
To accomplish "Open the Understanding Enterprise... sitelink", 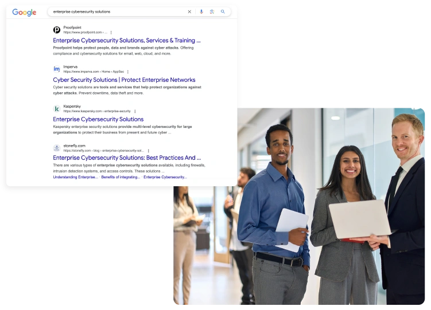I will 75,177.
